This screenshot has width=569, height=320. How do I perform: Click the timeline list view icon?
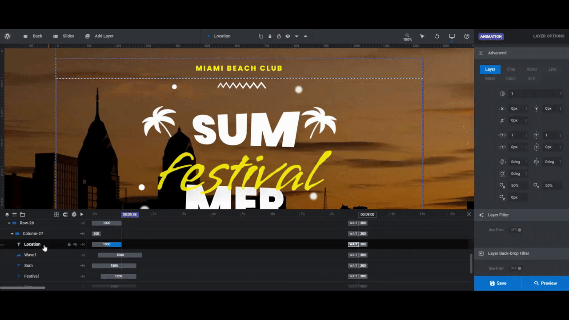coord(14,214)
